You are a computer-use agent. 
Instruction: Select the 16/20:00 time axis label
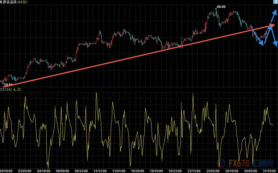pos(137,171)
